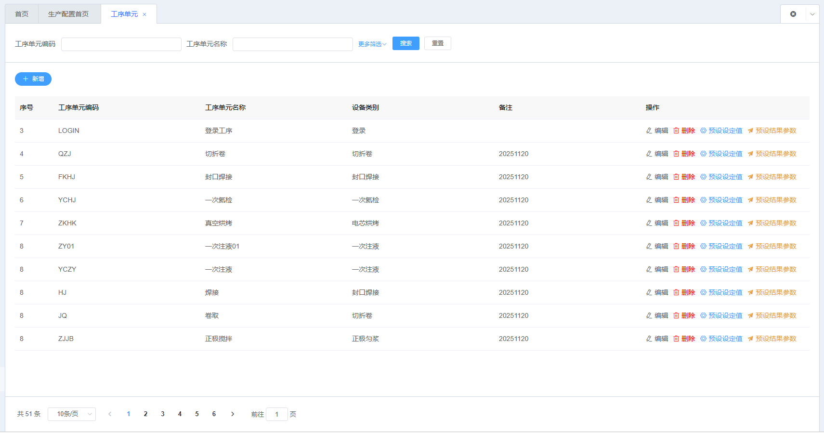This screenshot has height=433, width=824.
Task: Click the cell text 正极搅拌
Action: 219,339
